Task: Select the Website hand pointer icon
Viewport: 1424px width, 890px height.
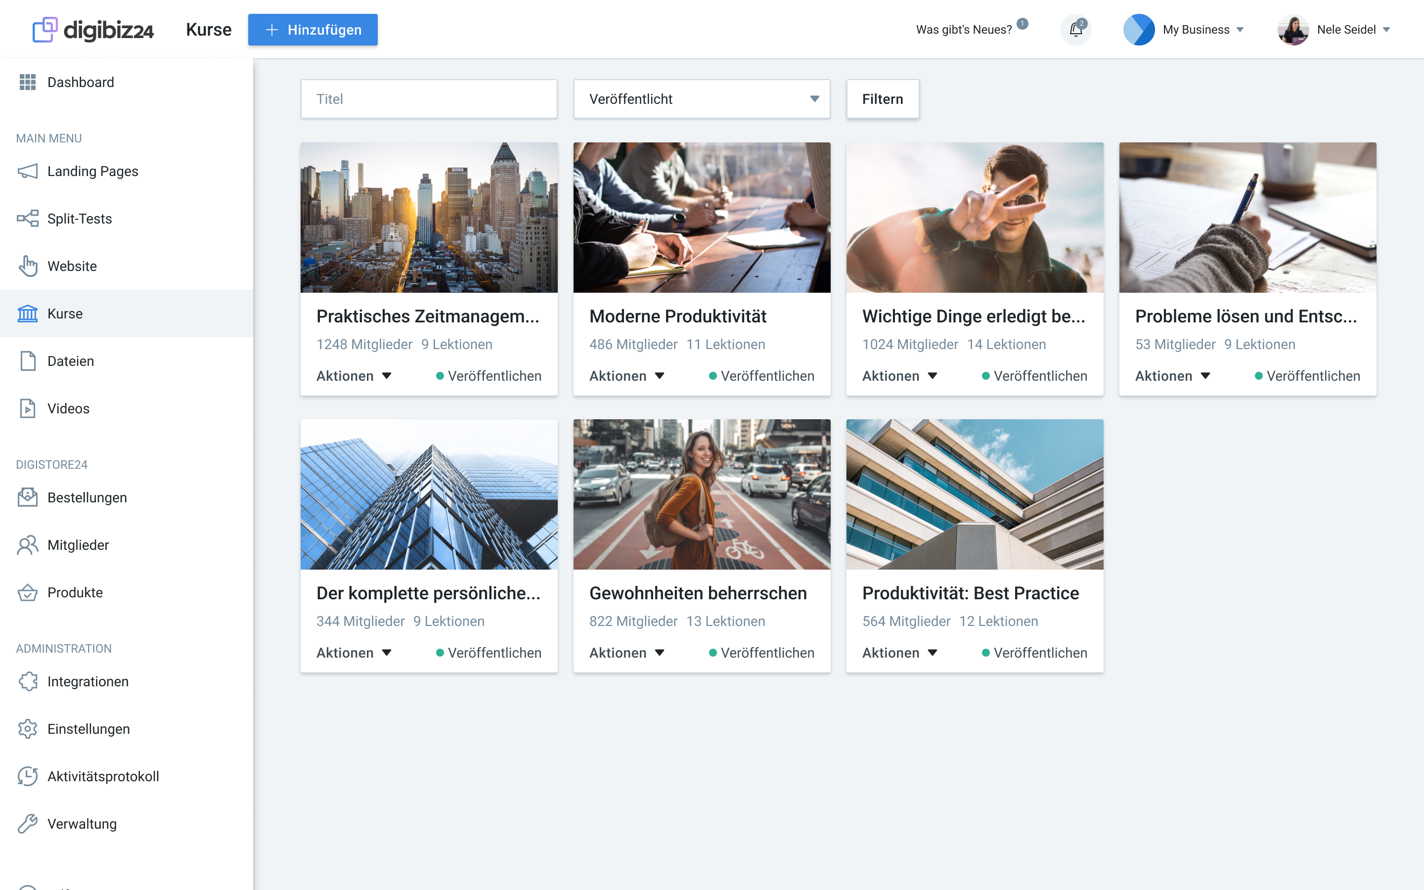Action: pyautogui.click(x=28, y=266)
